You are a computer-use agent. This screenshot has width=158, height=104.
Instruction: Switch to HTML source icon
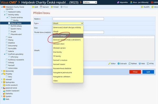[x=148, y=63]
